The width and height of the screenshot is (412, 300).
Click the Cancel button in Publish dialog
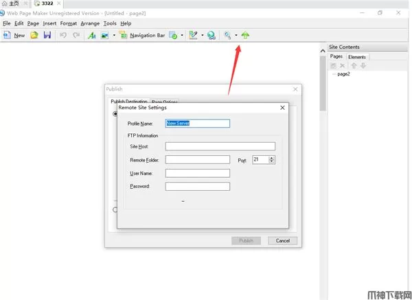[282, 241]
